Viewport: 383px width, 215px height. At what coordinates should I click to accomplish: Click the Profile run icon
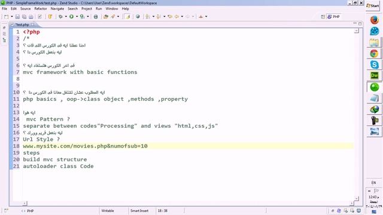83,17
